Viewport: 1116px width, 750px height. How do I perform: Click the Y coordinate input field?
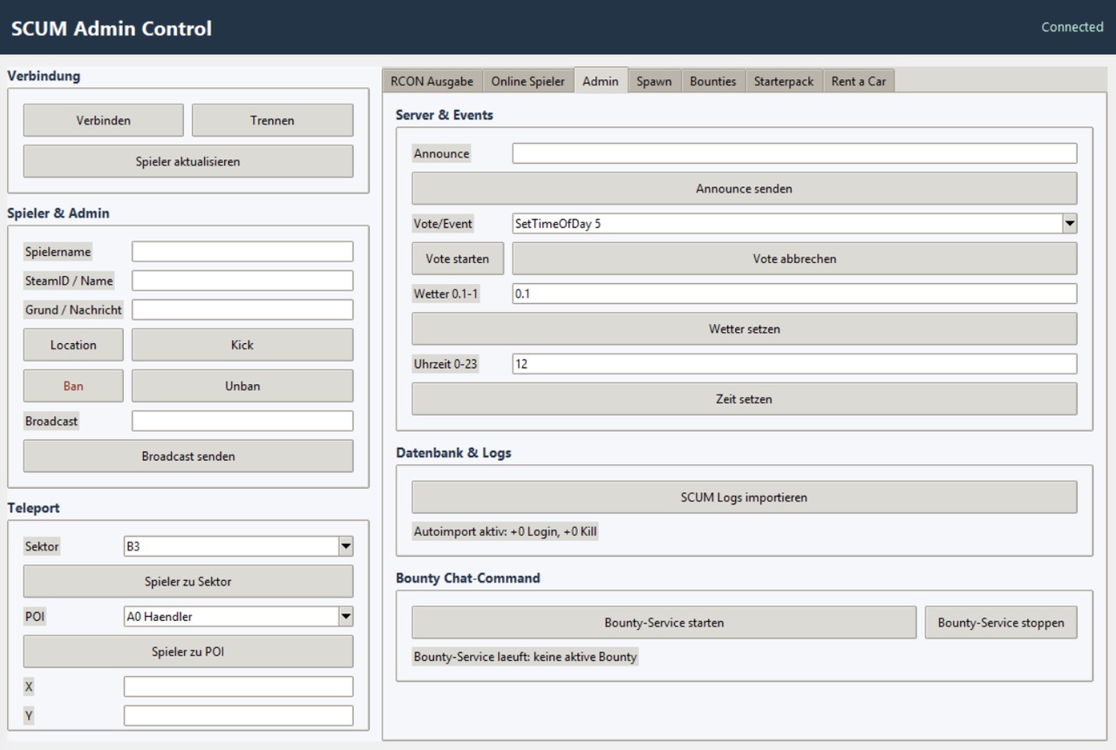[239, 715]
